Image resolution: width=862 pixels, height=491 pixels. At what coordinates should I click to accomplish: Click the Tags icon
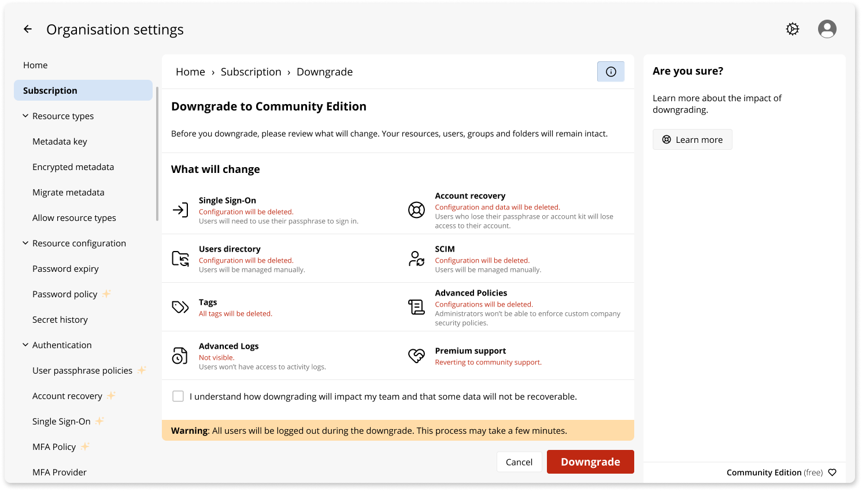tap(180, 307)
